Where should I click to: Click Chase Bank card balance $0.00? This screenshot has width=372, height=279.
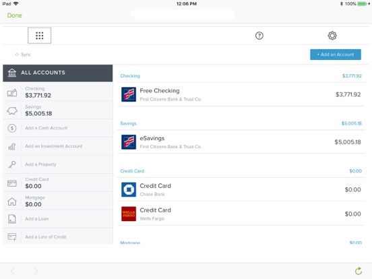click(x=352, y=190)
